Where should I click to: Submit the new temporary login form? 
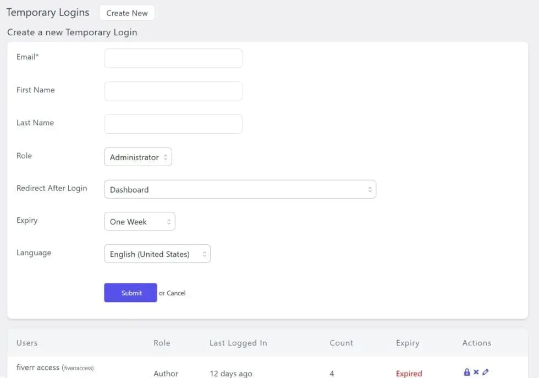(x=130, y=292)
